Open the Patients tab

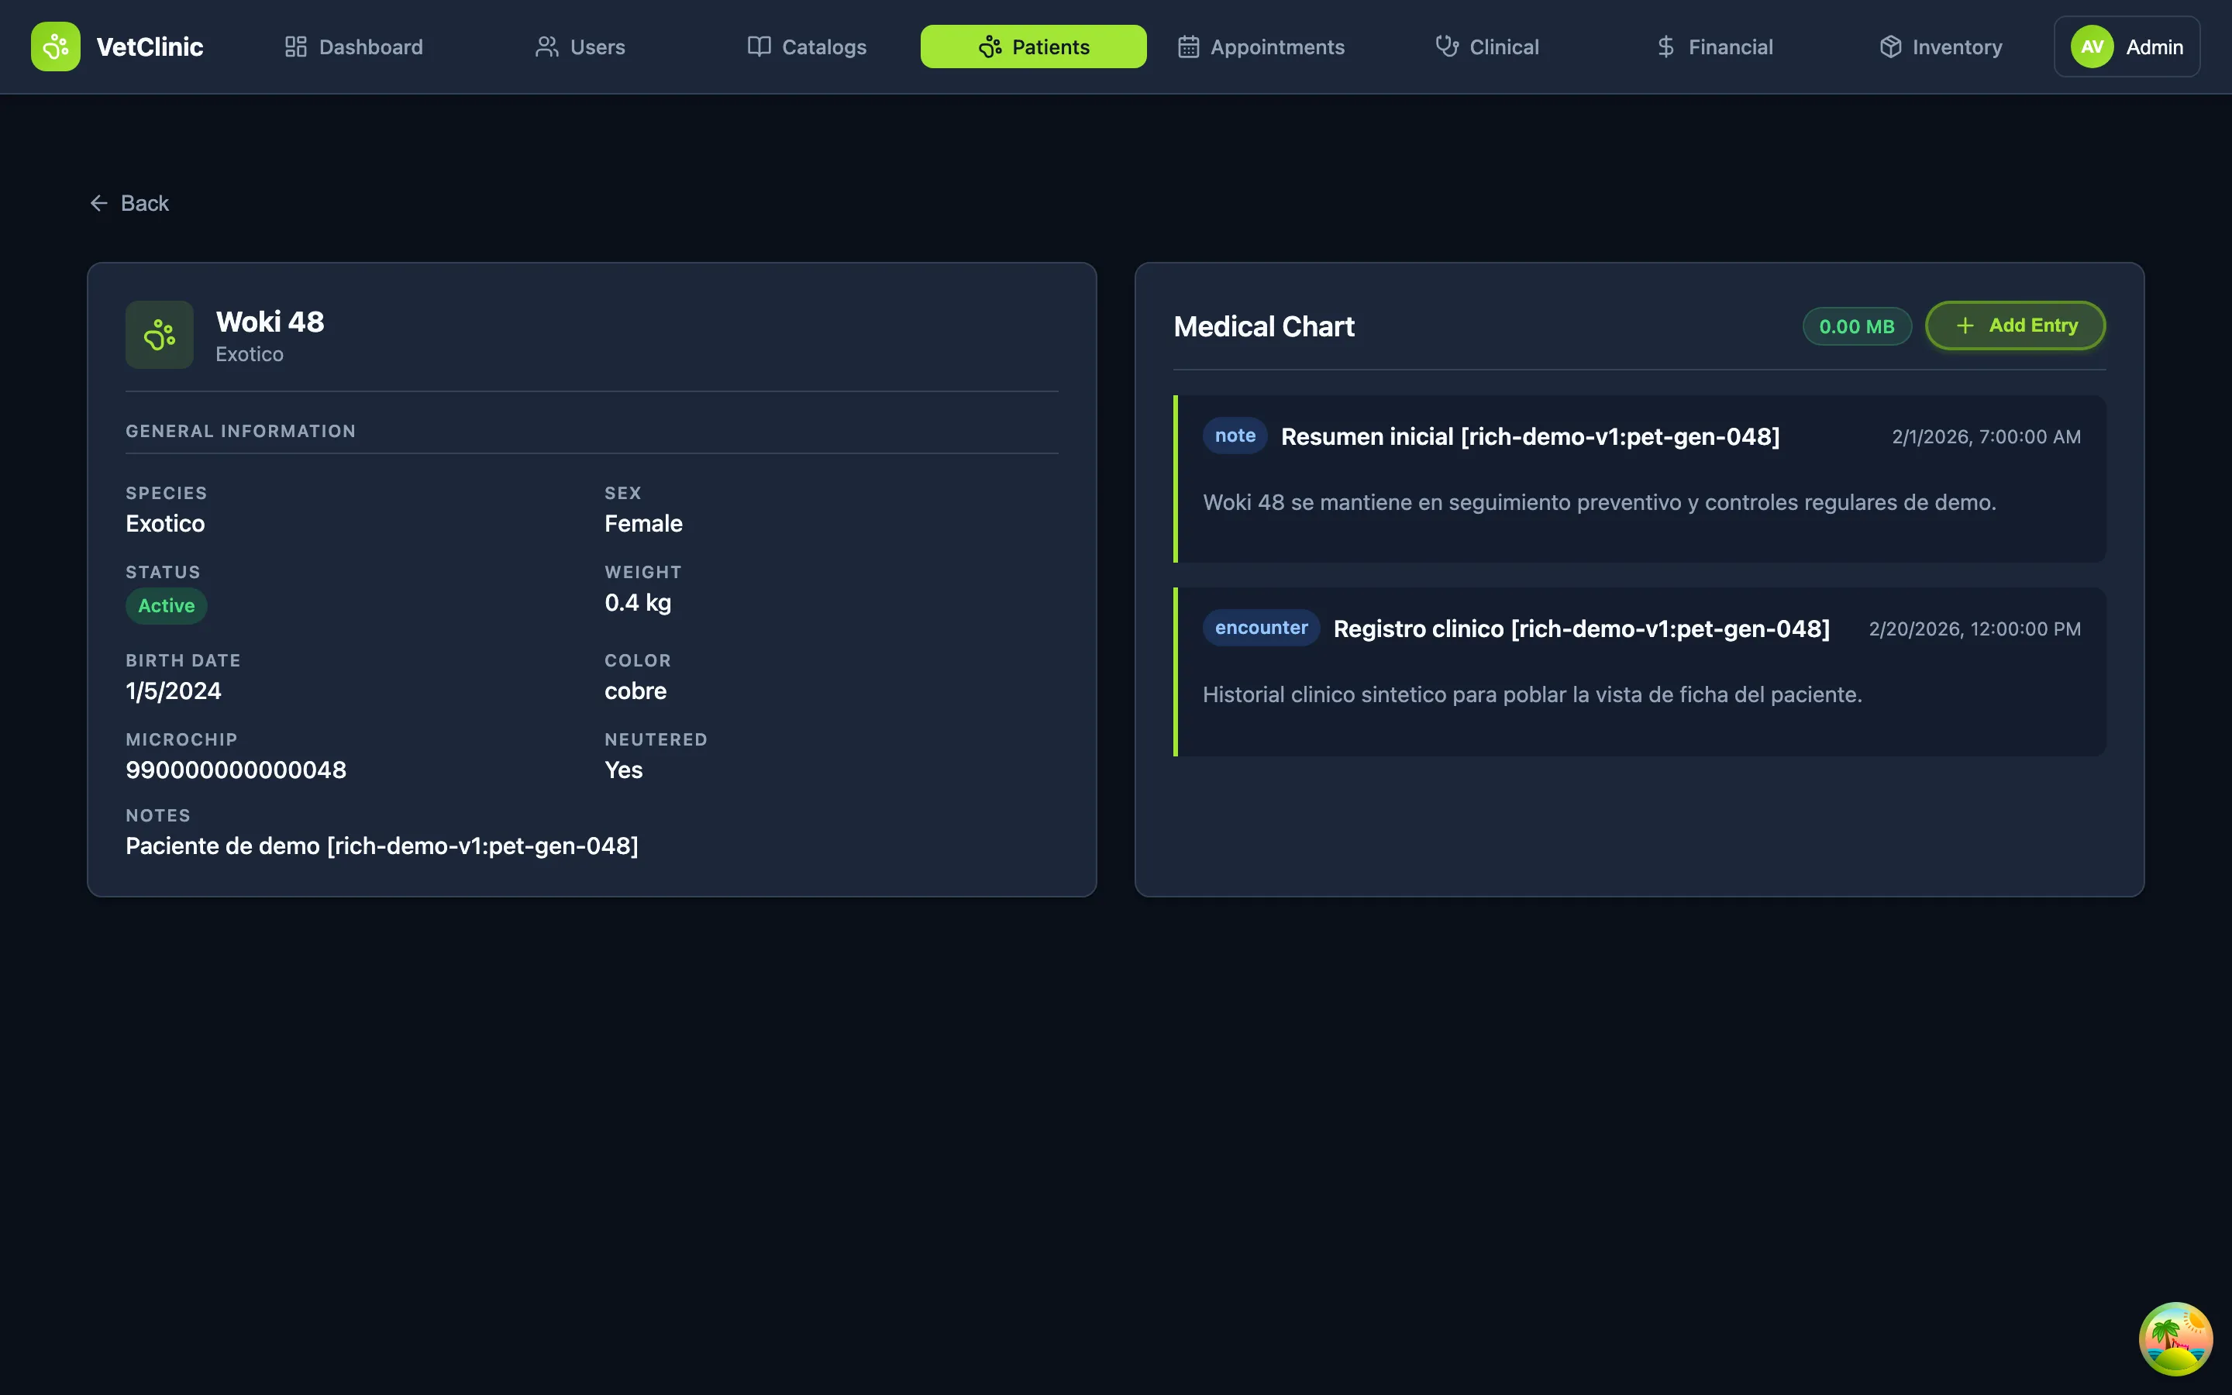[1033, 47]
